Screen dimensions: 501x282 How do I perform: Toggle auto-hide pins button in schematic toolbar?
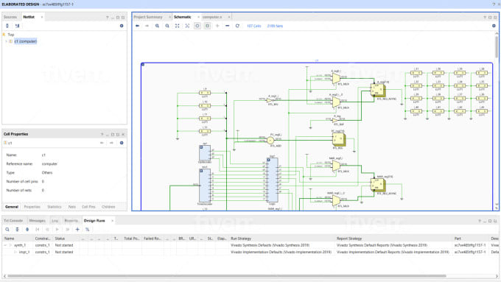click(207, 26)
